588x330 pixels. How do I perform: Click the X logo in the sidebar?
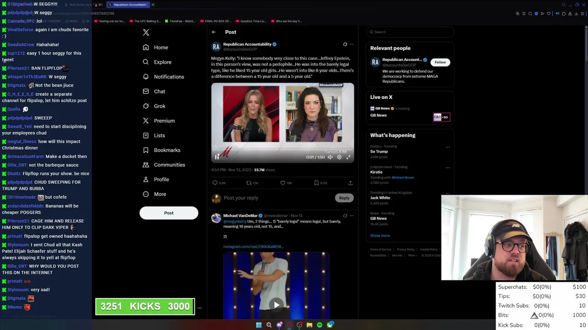(x=146, y=33)
